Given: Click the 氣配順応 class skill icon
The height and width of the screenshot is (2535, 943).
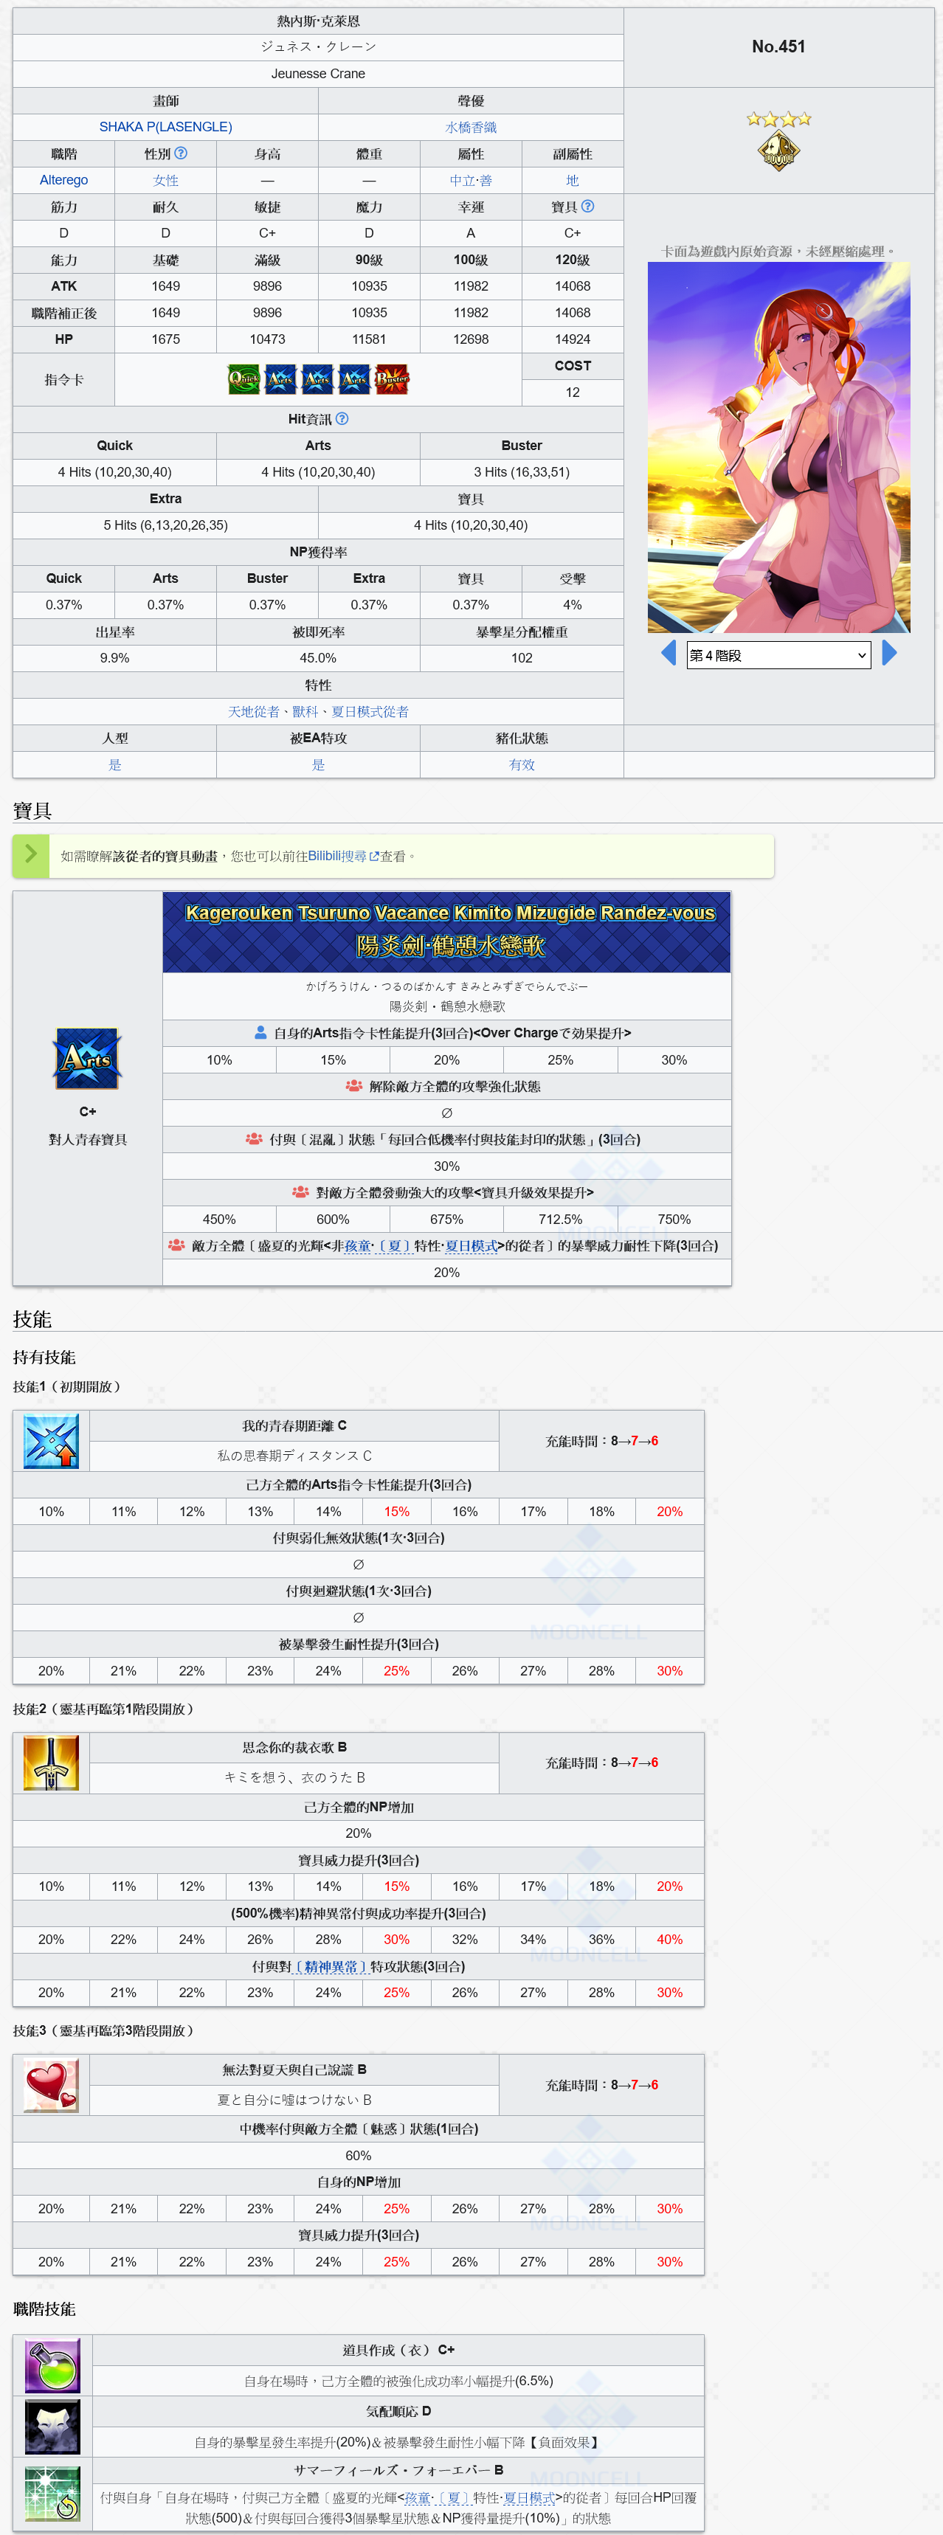Looking at the screenshot, I should (x=52, y=2427).
